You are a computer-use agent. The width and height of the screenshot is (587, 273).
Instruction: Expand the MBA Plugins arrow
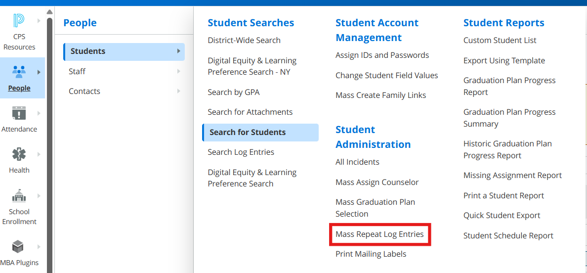click(x=39, y=247)
